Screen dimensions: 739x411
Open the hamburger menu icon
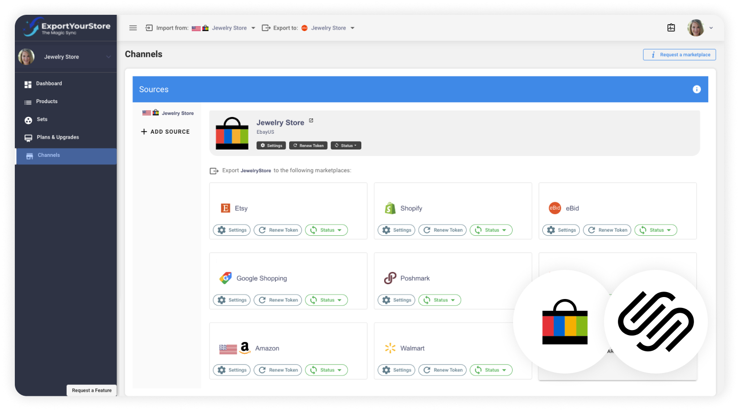click(x=133, y=28)
